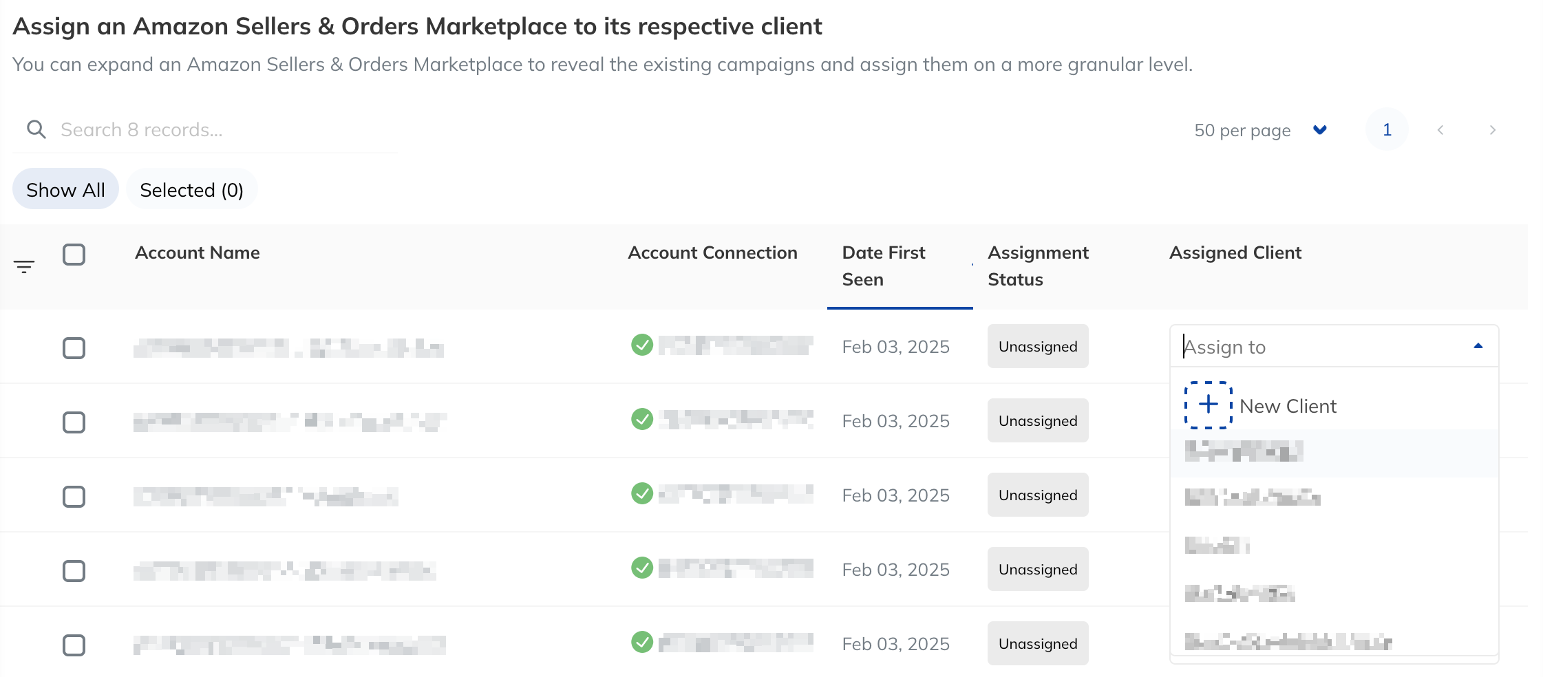Click the first row blurred account name
1543x677 pixels.
pos(288,348)
